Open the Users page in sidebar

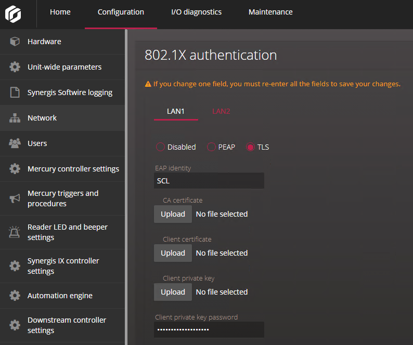tap(62, 143)
